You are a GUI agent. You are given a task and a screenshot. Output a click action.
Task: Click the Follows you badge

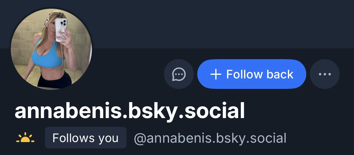pos(86,138)
